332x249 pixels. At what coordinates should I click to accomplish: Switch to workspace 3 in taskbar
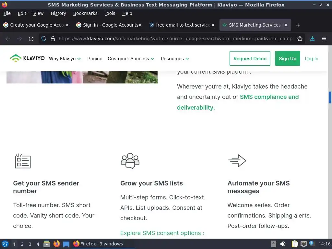[30, 244]
